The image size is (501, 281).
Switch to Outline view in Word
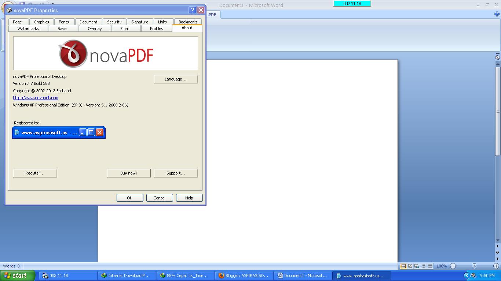point(423,266)
